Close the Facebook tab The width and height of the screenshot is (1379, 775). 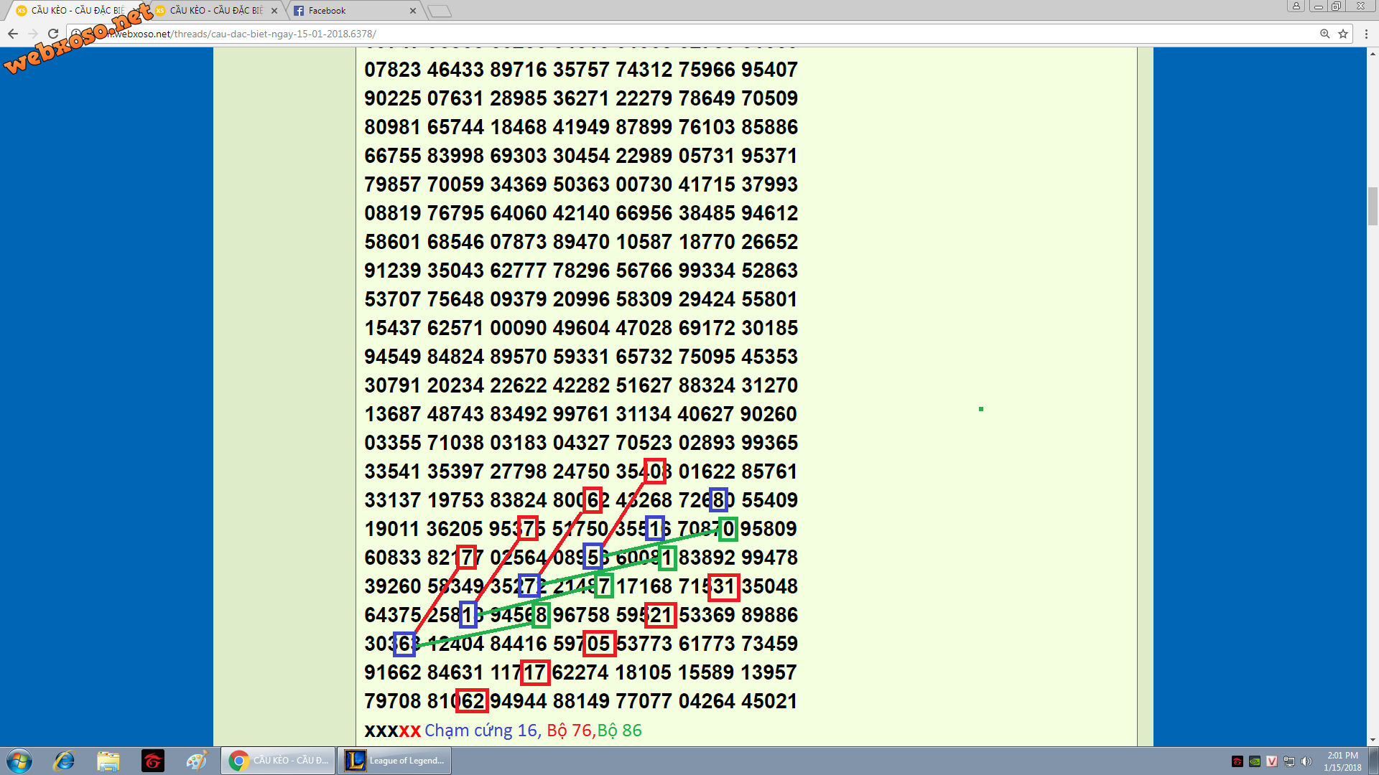click(x=412, y=11)
